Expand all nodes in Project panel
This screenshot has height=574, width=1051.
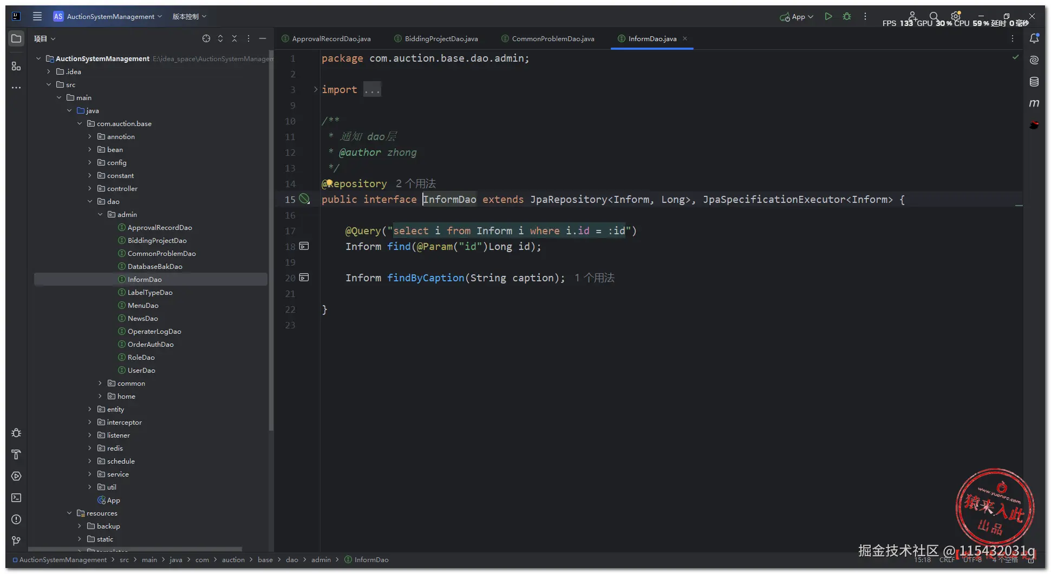click(x=220, y=38)
